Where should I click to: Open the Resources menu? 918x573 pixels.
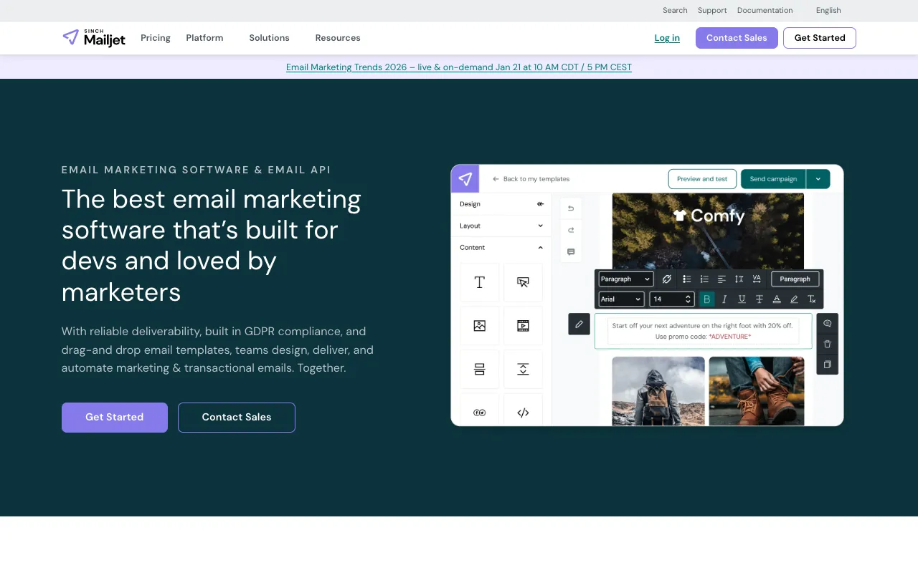338,38
